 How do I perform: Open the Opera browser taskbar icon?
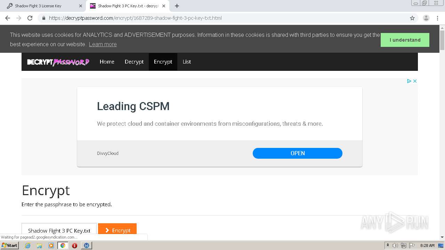pyautogui.click(x=74, y=245)
